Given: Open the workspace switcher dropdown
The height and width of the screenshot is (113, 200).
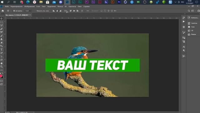Looking at the screenshot, I should click(x=193, y=11).
